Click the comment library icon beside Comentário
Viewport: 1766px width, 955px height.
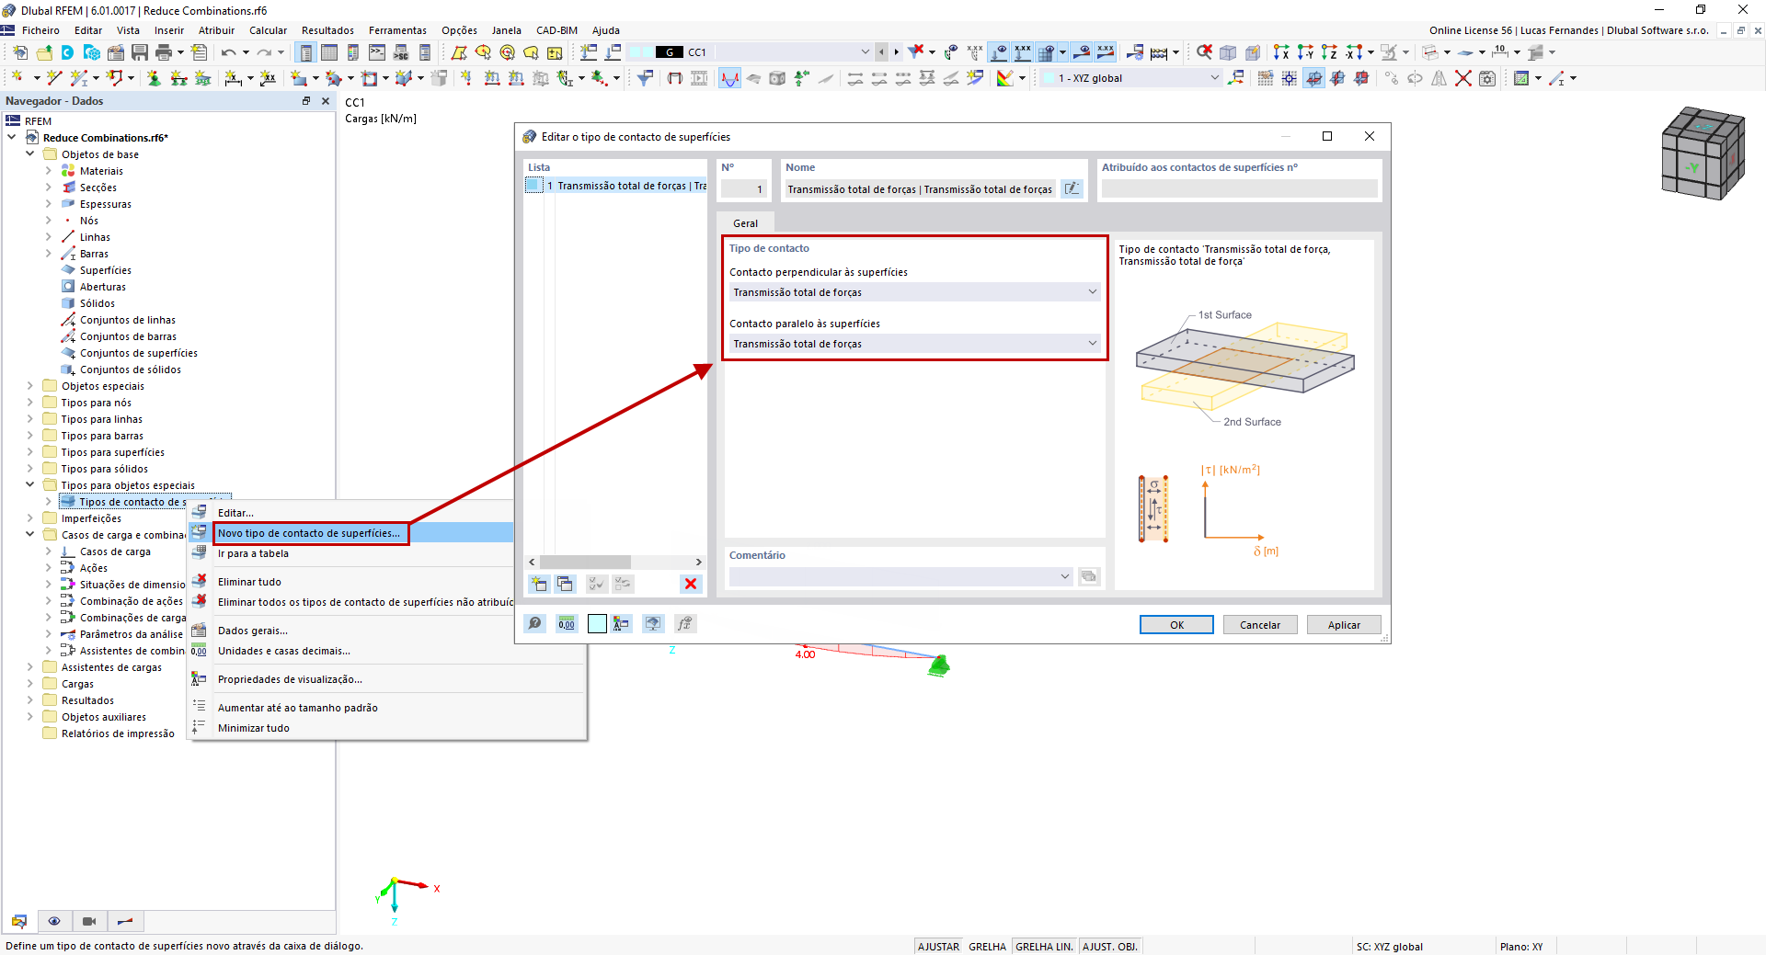(x=1089, y=576)
